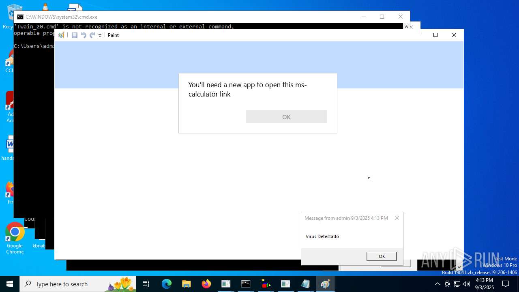Open the Google Chrome desktop shortcut
Image resolution: width=519 pixels, height=292 pixels.
coord(15,238)
